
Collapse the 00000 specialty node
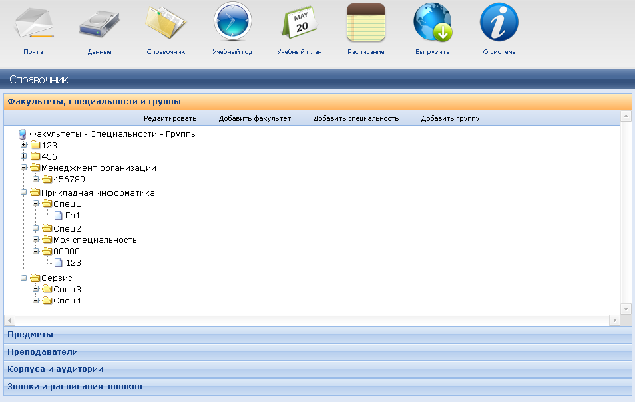(x=36, y=251)
